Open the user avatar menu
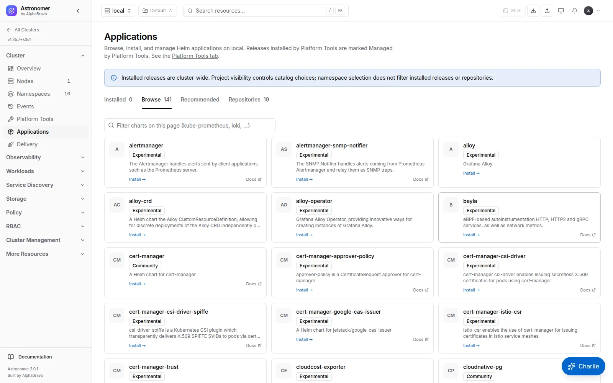 592,11
